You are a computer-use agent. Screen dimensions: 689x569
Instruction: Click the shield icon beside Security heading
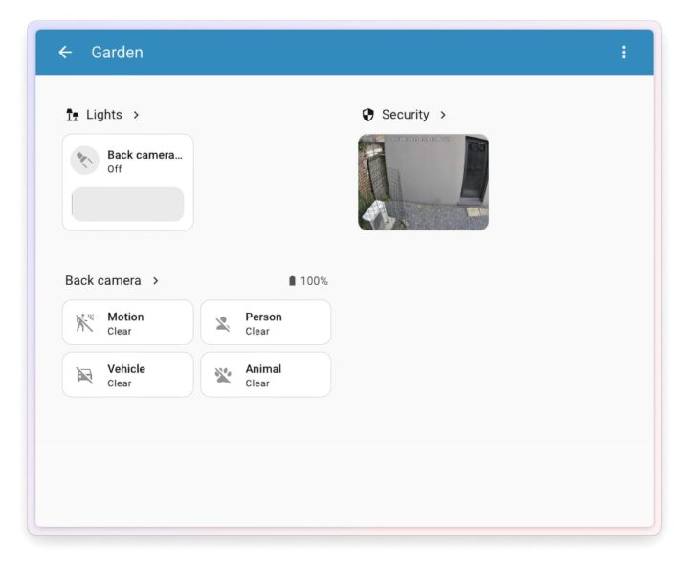coord(368,115)
